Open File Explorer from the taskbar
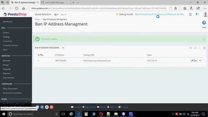 point(116,114)
